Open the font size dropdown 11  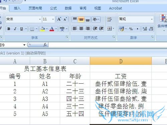click(53, 19)
